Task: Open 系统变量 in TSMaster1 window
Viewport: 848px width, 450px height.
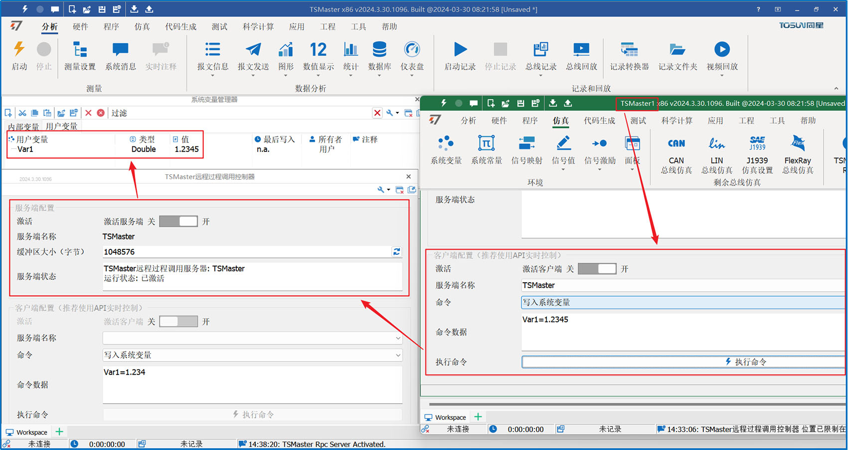Action: 446,150
